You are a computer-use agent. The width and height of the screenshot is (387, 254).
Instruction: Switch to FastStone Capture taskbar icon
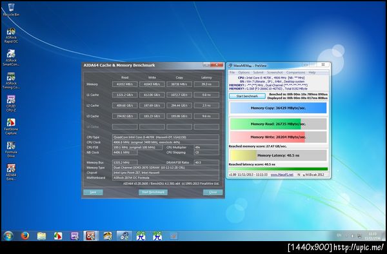point(58,236)
